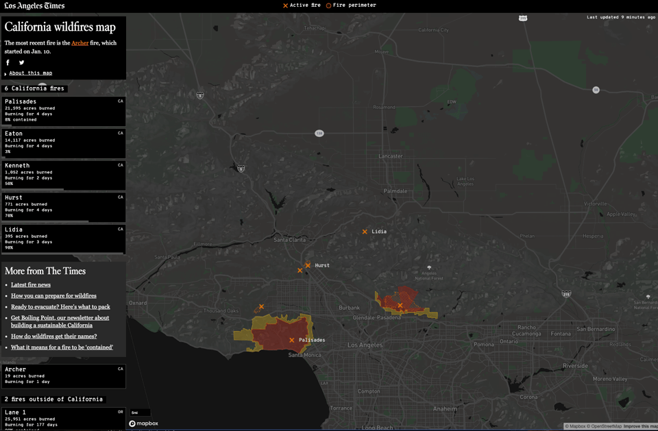Screen dimensions: 658x431
Task: Click the Facebook share icon
Action: pyautogui.click(x=8, y=62)
